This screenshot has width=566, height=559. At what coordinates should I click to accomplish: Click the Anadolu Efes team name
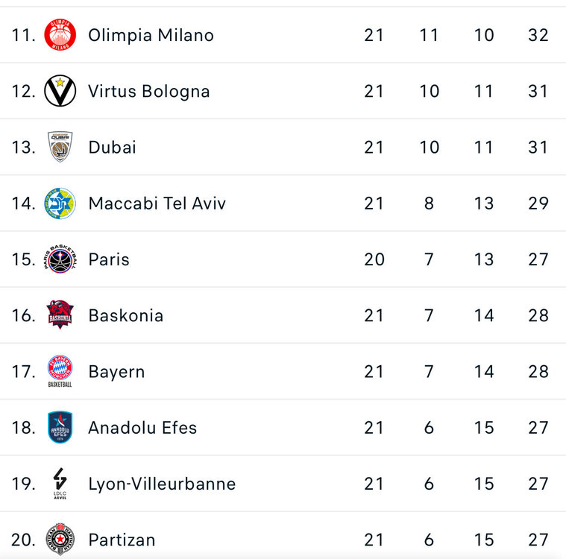142,427
